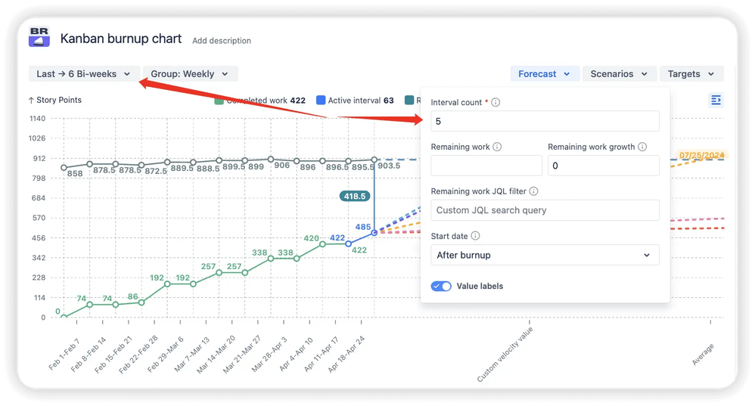Click the Feb 1-Feb 7 axis label

coord(64,354)
